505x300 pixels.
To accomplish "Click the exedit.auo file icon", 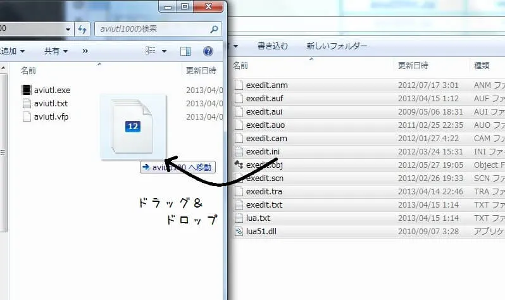I will pos(239,125).
